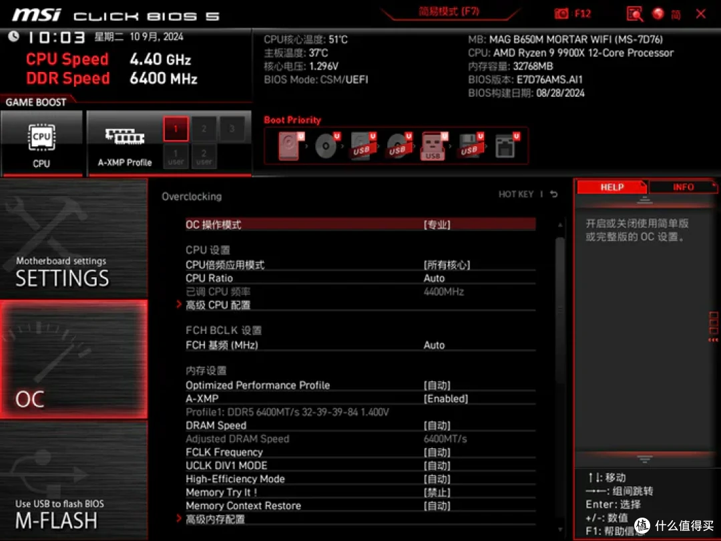Change CPU倍频应用模式 value [所有核心]
The height and width of the screenshot is (541, 721).
click(447, 265)
